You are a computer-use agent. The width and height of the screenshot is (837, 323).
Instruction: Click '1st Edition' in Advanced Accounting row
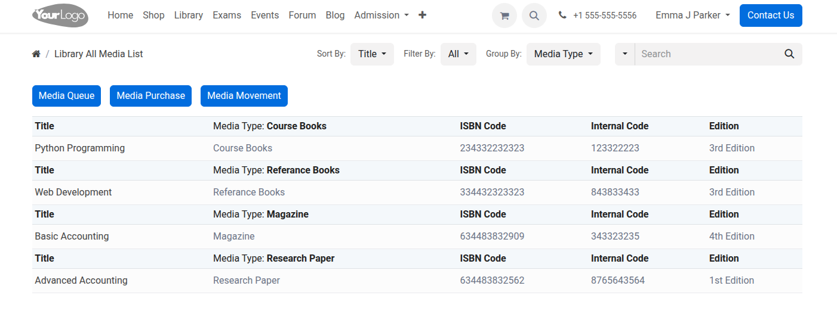pos(732,281)
